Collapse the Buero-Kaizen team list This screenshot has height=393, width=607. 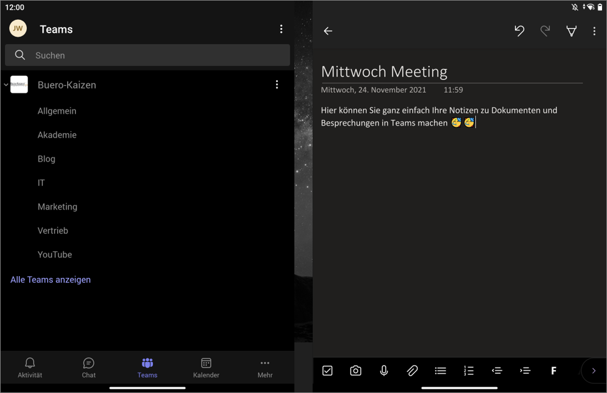click(6, 85)
